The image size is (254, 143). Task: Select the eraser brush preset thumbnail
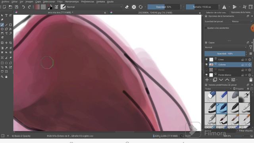(210, 97)
